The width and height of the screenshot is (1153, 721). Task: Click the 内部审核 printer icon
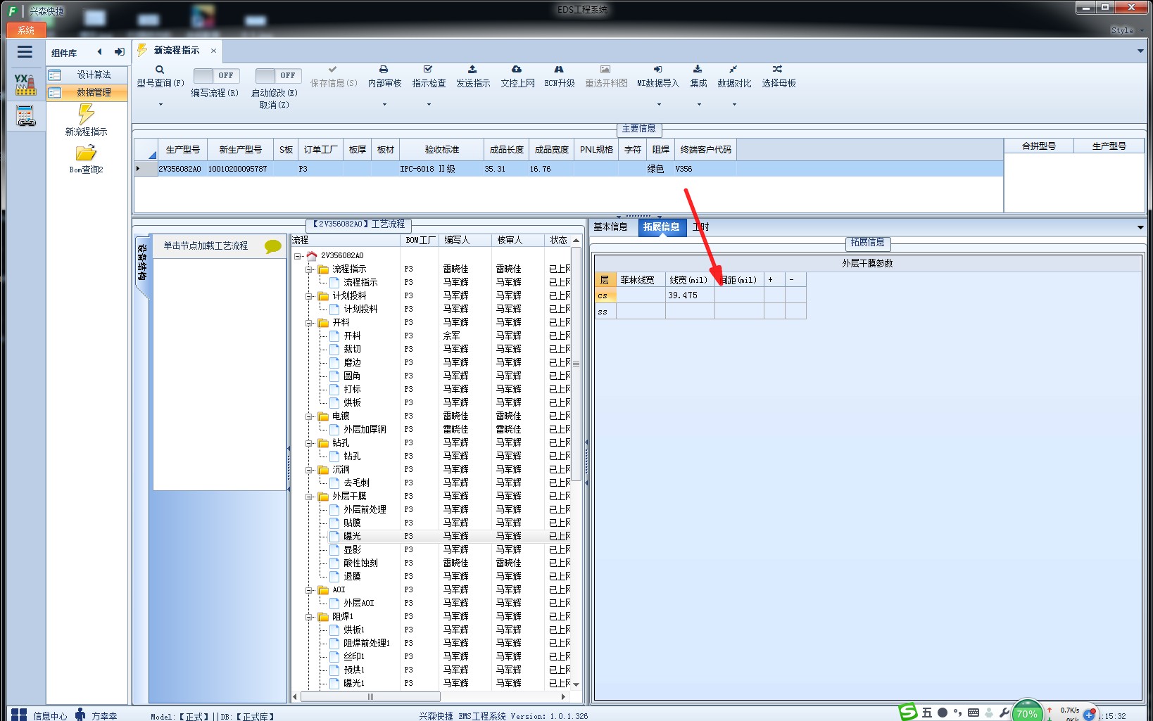384,70
